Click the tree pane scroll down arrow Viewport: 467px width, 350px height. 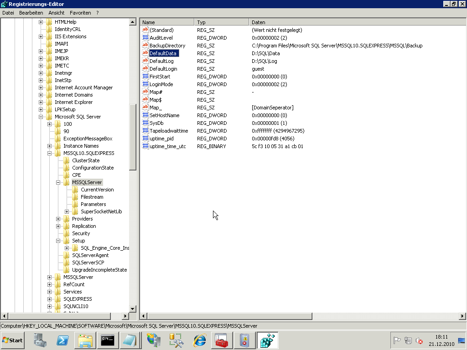click(133, 309)
